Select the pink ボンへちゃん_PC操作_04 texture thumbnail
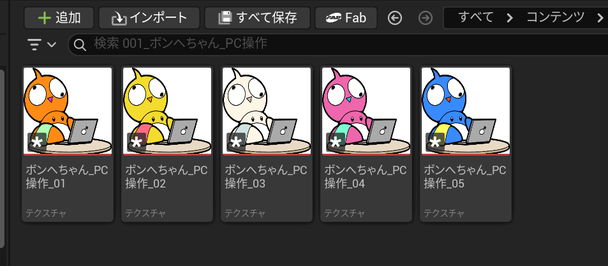This screenshot has height=266, width=608. [366, 111]
